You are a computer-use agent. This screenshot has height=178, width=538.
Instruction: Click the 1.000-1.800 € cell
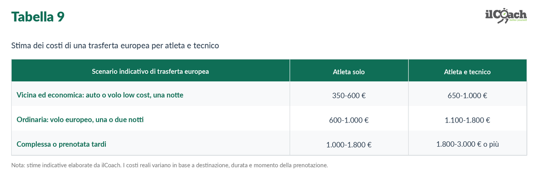[x=349, y=144]
